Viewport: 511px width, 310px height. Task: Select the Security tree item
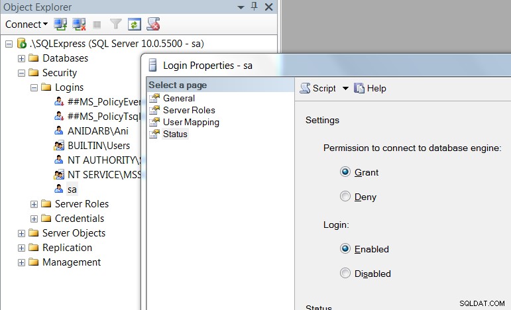pyautogui.click(x=60, y=73)
